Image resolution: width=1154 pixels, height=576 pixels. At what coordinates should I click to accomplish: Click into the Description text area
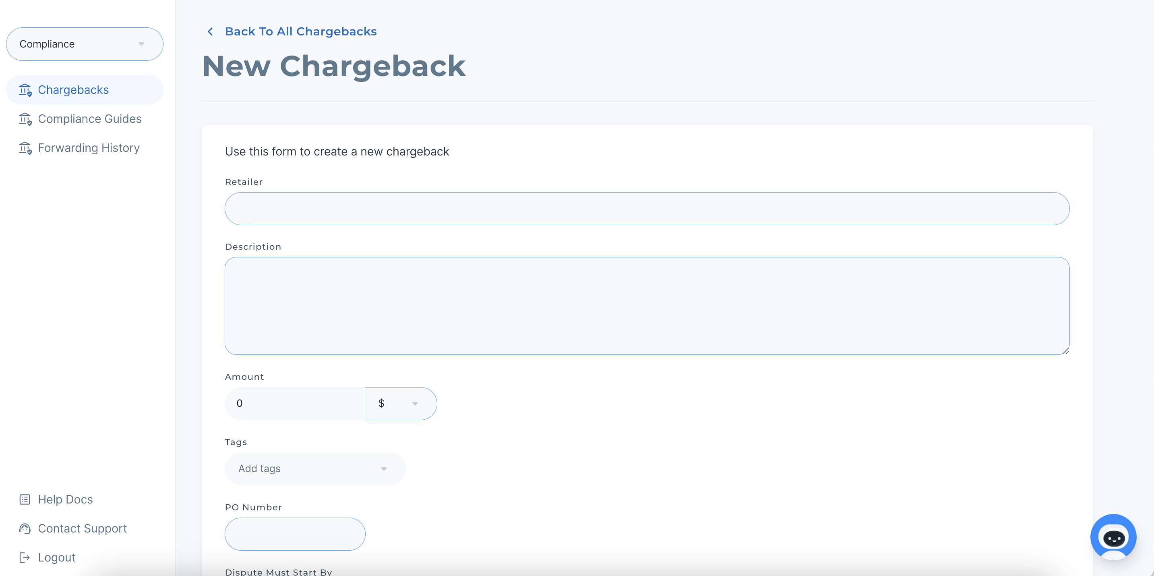coord(646,306)
